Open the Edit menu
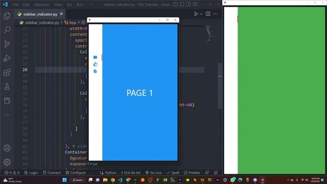The image size is (327, 184). coord(26,5)
